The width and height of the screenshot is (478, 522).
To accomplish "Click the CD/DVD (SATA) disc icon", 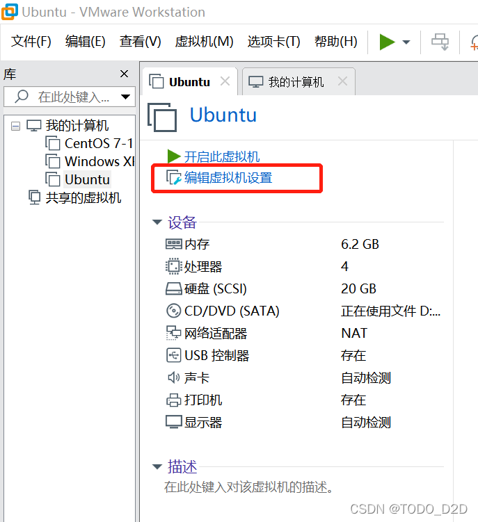I will tap(174, 311).
